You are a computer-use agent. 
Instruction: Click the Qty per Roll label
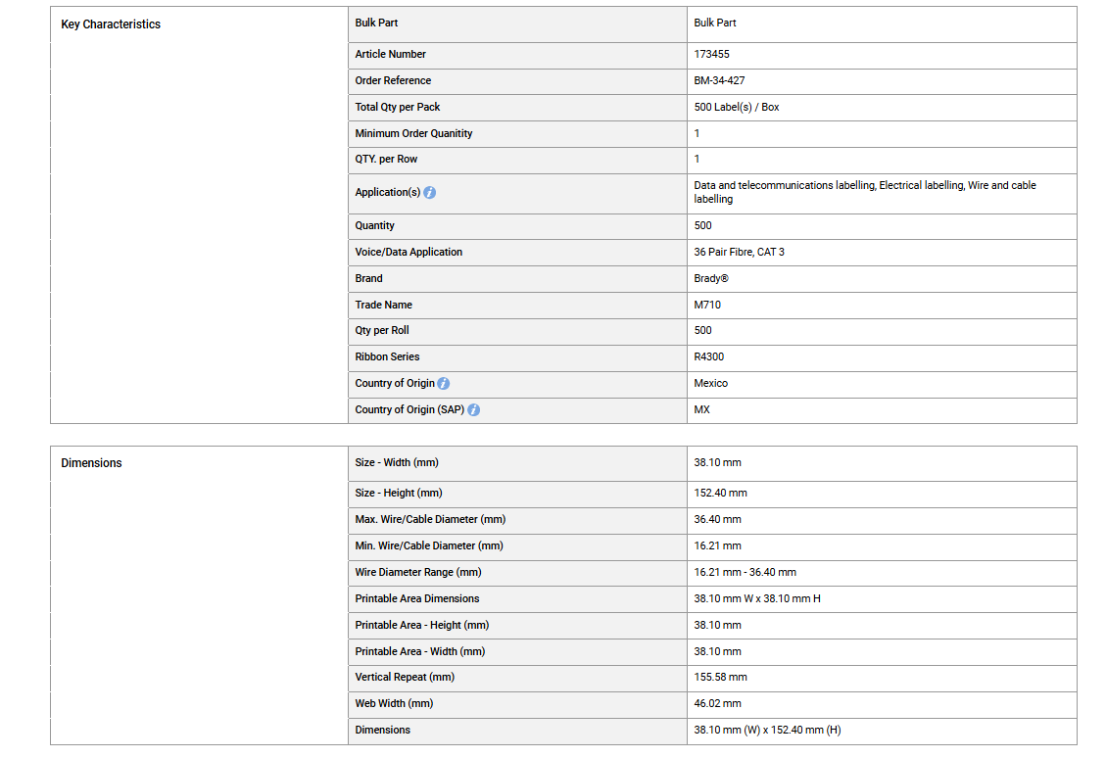[382, 331]
